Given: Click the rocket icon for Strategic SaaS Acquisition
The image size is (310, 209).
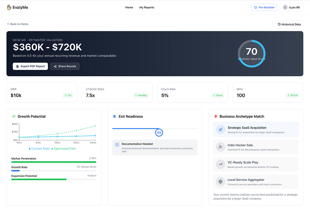Looking at the screenshot, I should [220, 130].
